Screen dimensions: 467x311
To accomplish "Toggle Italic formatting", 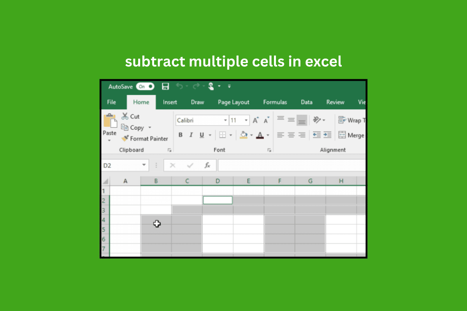I will 191,135.
